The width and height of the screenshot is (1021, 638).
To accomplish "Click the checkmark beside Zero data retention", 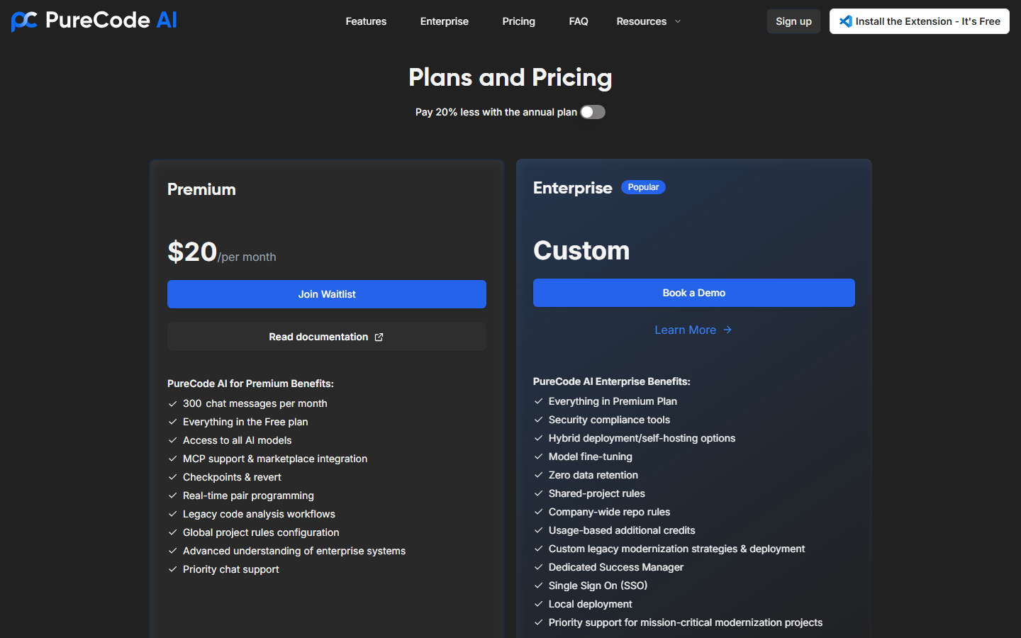I will click(x=537, y=475).
